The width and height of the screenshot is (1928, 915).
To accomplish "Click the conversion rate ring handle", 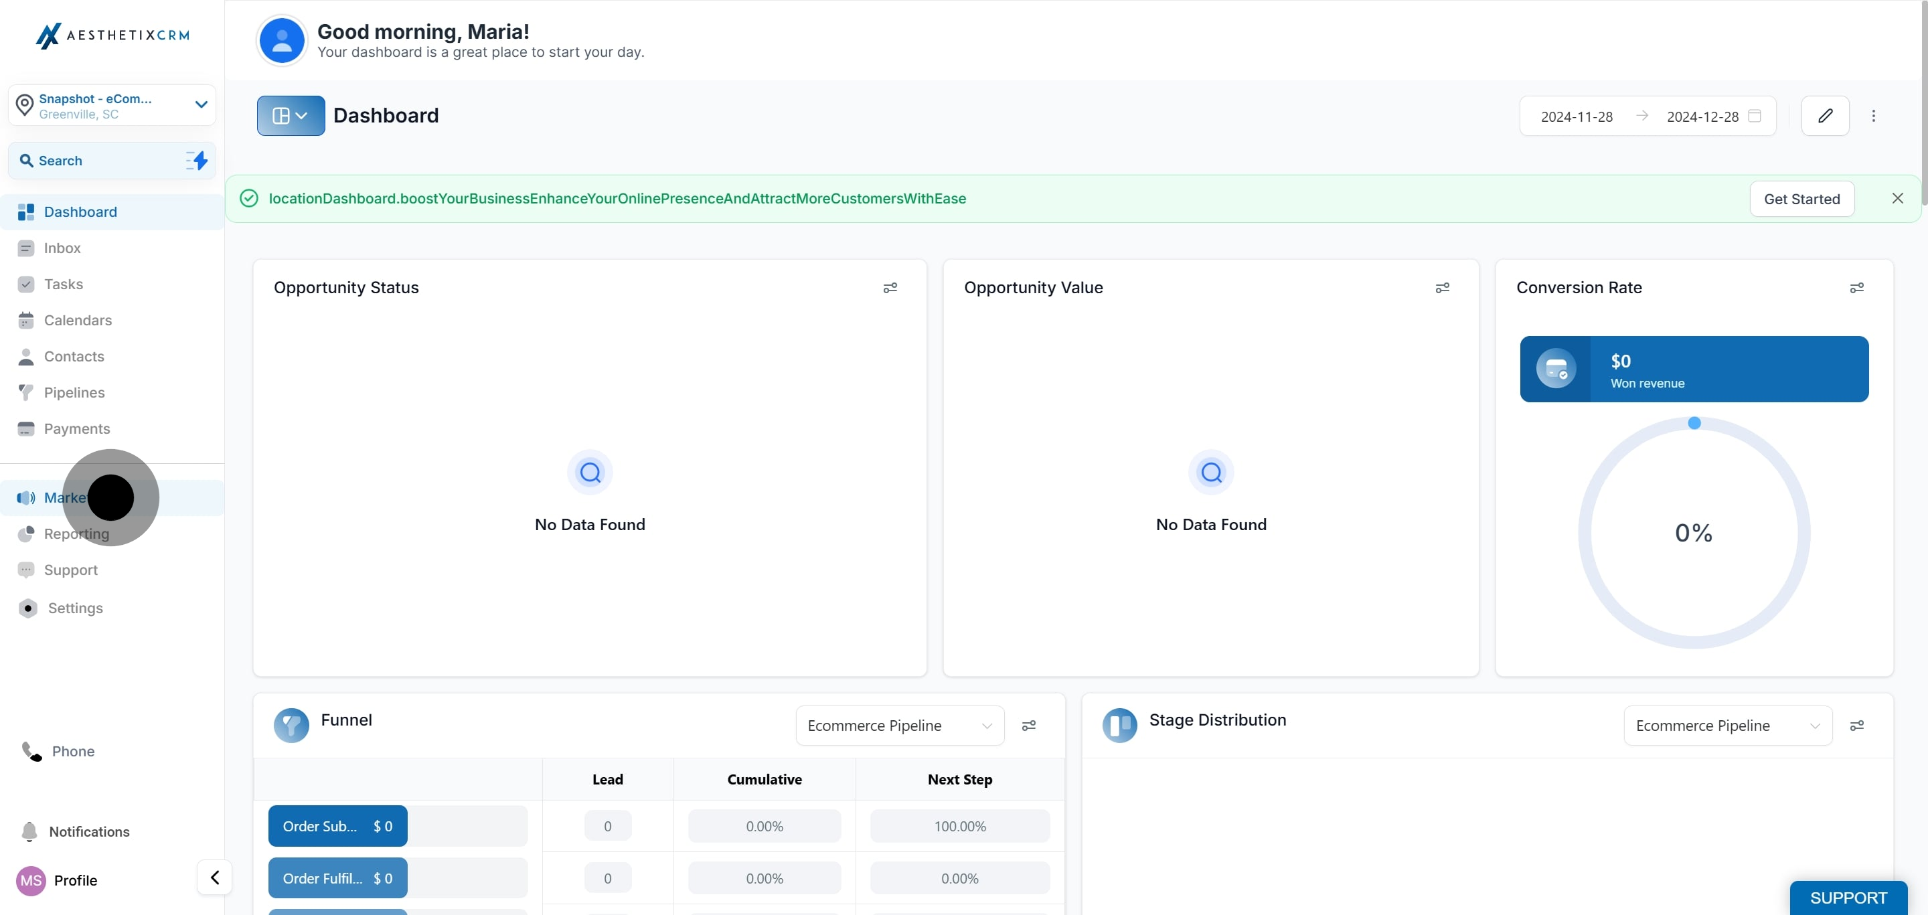I will [1694, 424].
